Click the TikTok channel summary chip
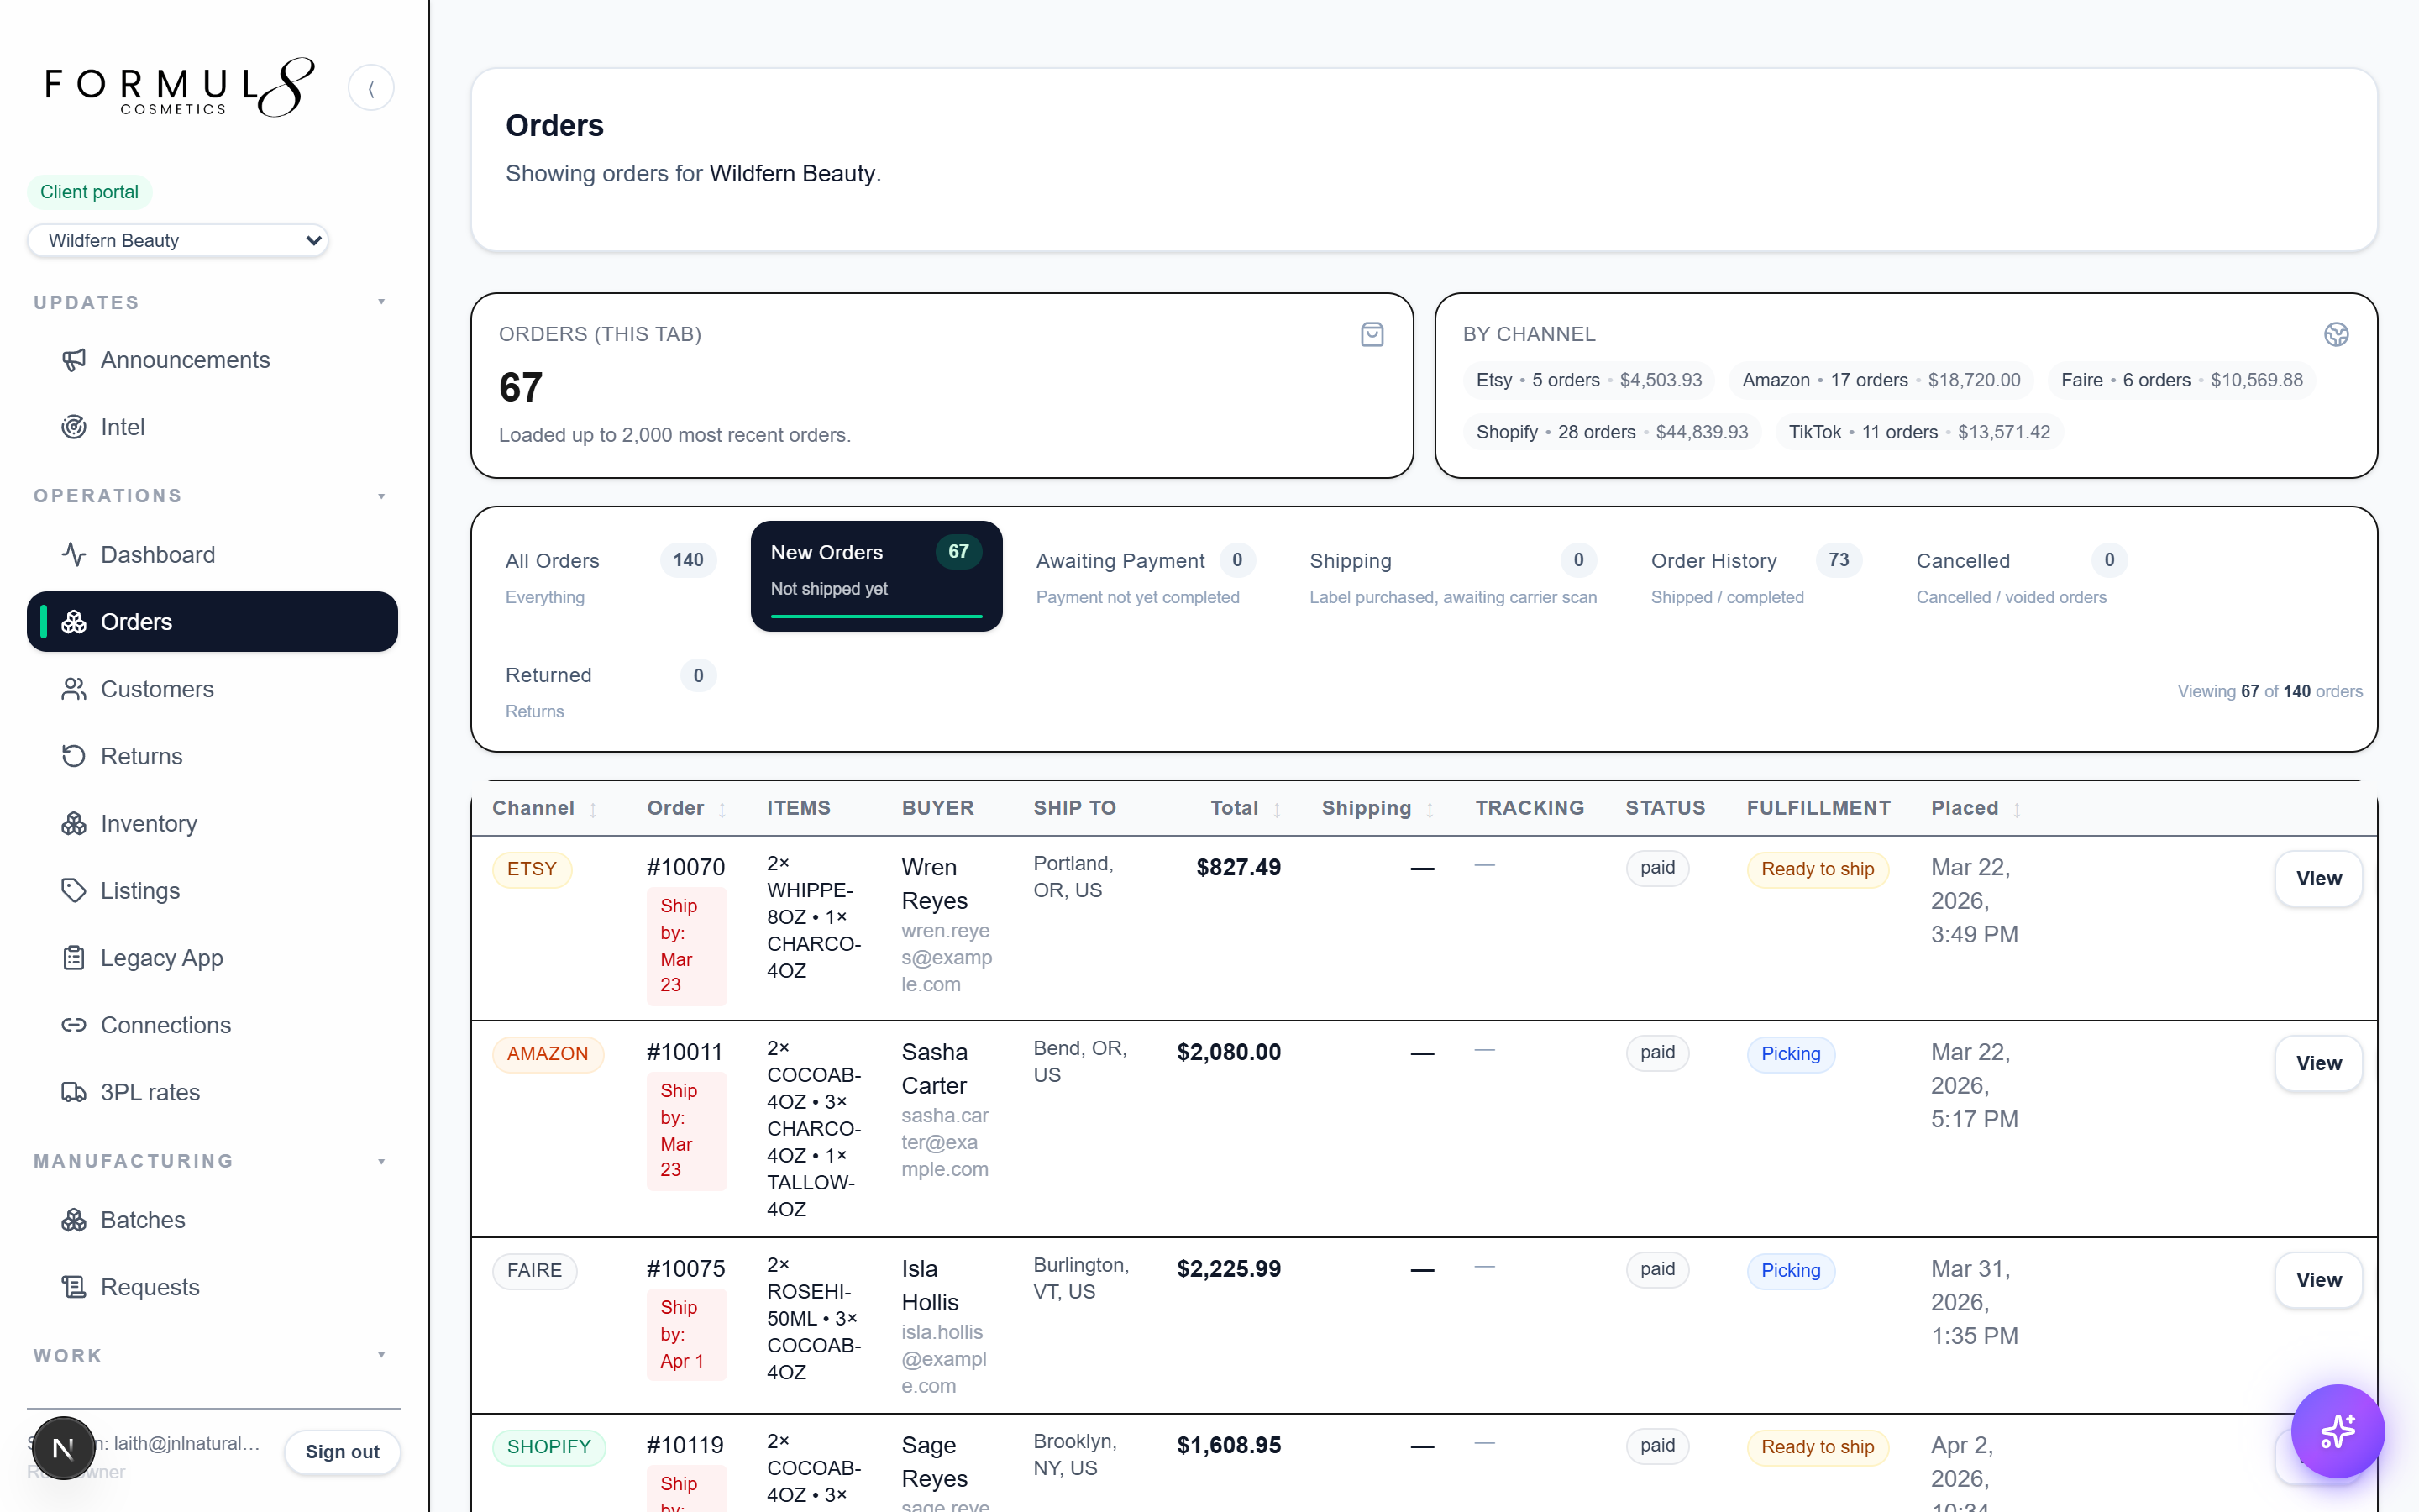Screen dimensions: 2419x1512 [1918, 432]
